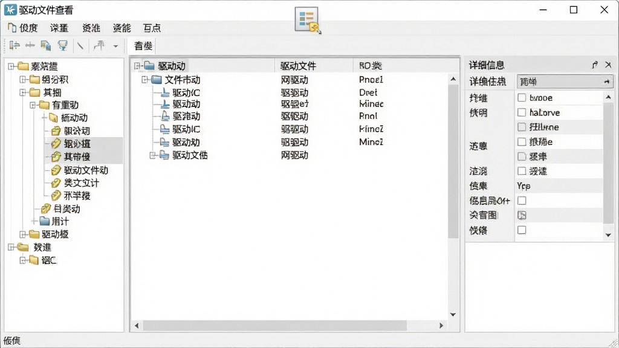Pin the 详细信息 panel with its pin icon
Image resolution: width=619 pixels, height=348 pixels.
[595, 65]
